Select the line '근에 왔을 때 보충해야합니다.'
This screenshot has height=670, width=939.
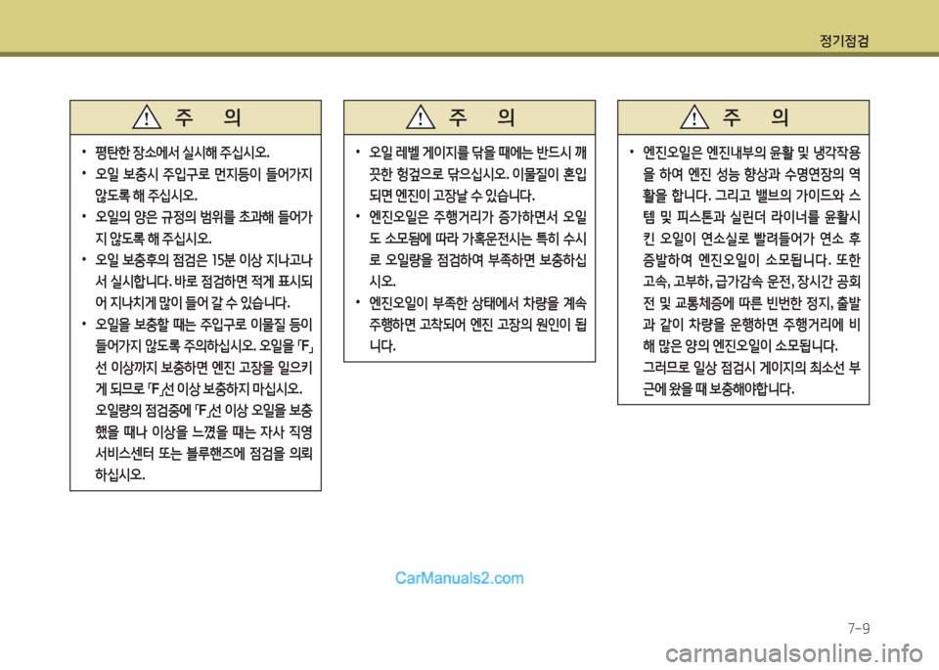(x=719, y=389)
